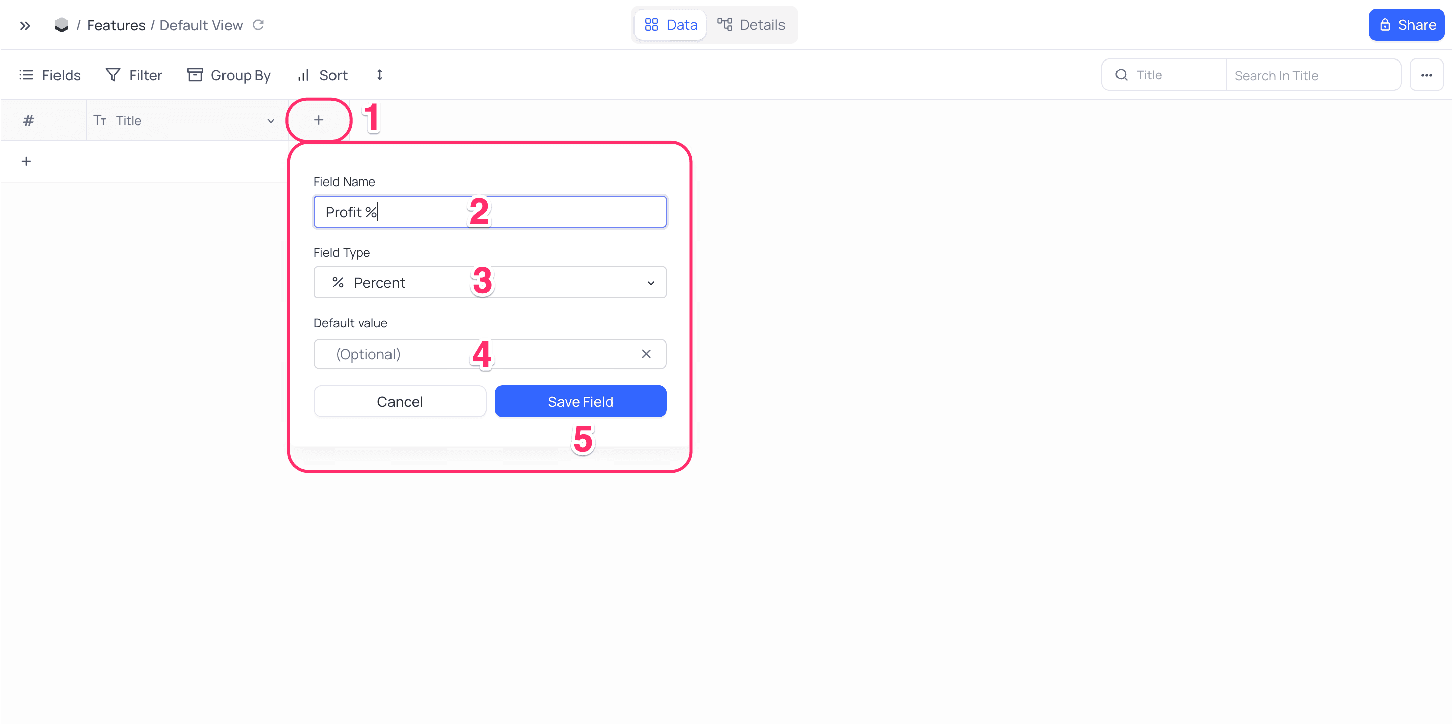Add a new row with plus icon

tap(26, 162)
